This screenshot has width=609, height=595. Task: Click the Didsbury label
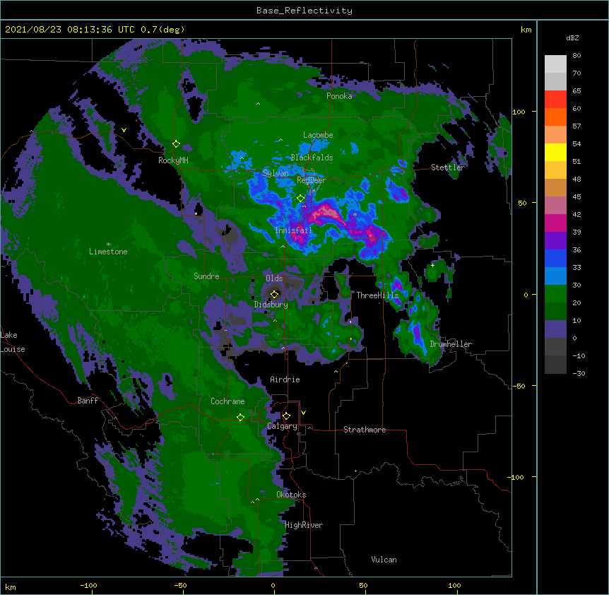coord(271,305)
